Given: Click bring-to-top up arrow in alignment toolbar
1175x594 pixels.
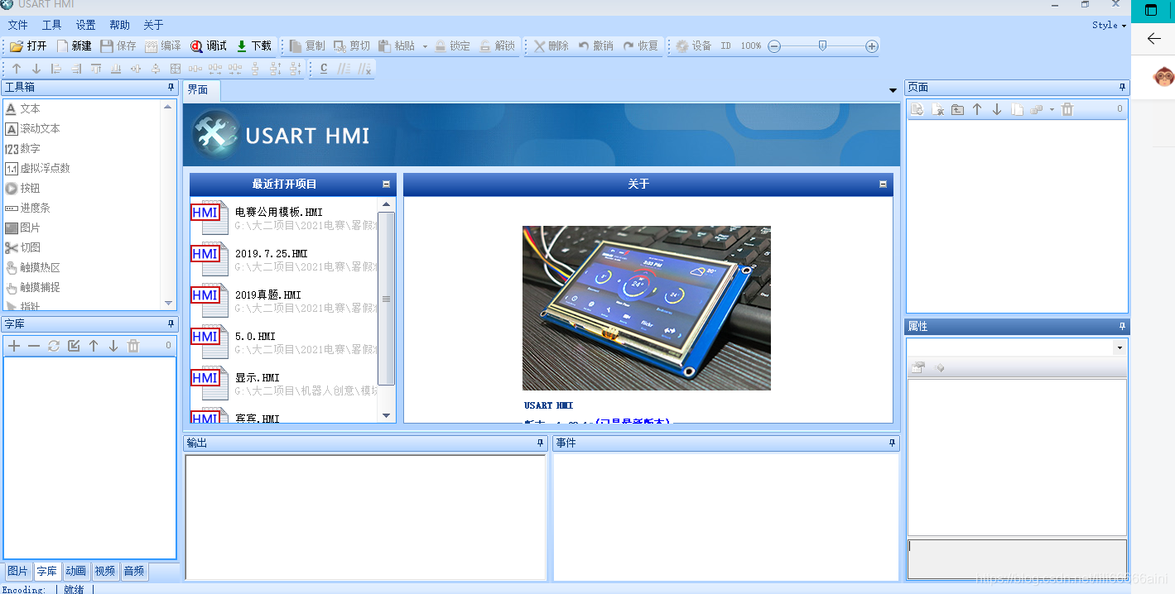Looking at the screenshot, I should 17,69.
